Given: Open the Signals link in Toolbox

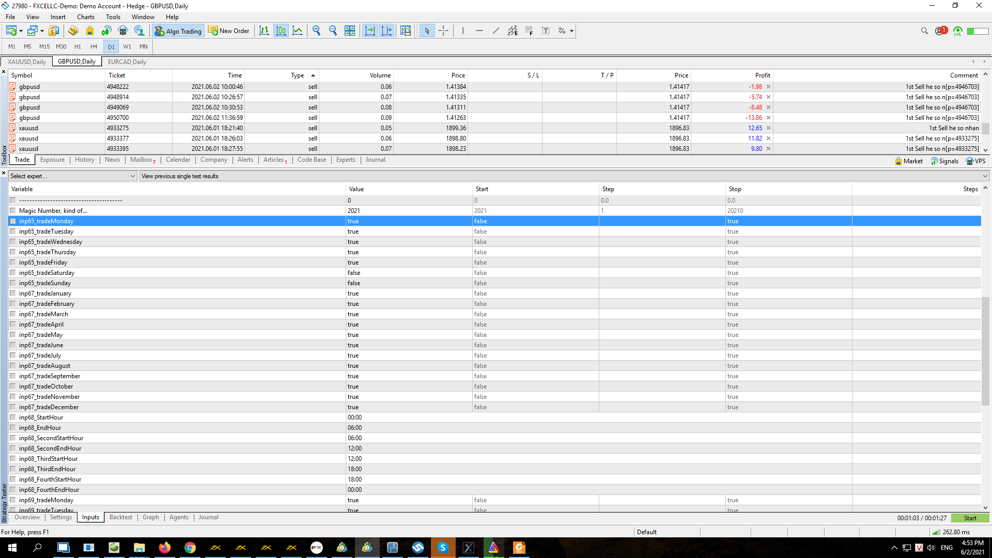Looking at the screenshot, I should 944,161.
